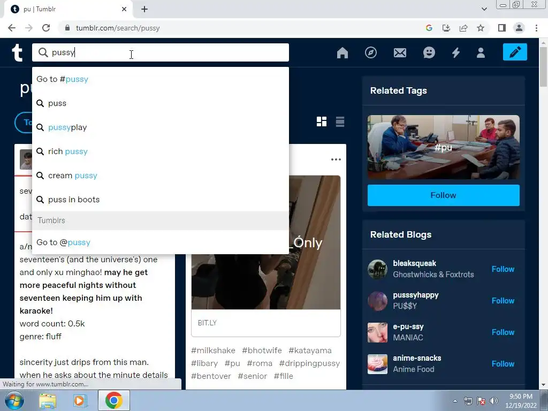The width and height of the screenshot is (548, 411).
Task: Open the tab search chevron dropdown
Action: pos(484,9)
